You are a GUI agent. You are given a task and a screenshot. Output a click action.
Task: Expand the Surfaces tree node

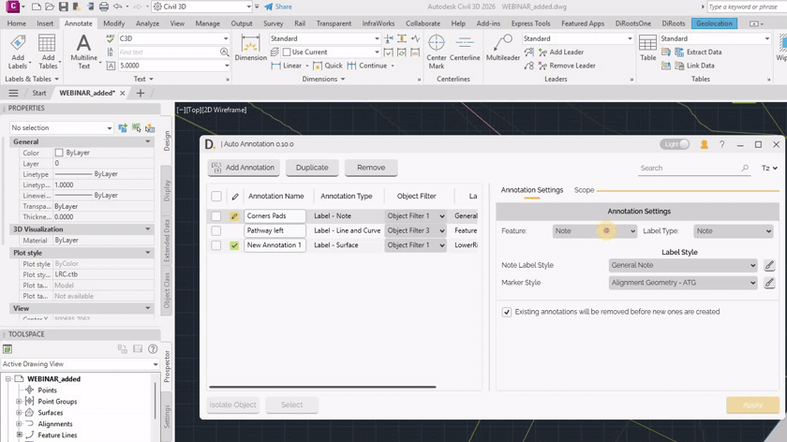tap(19, 413)
